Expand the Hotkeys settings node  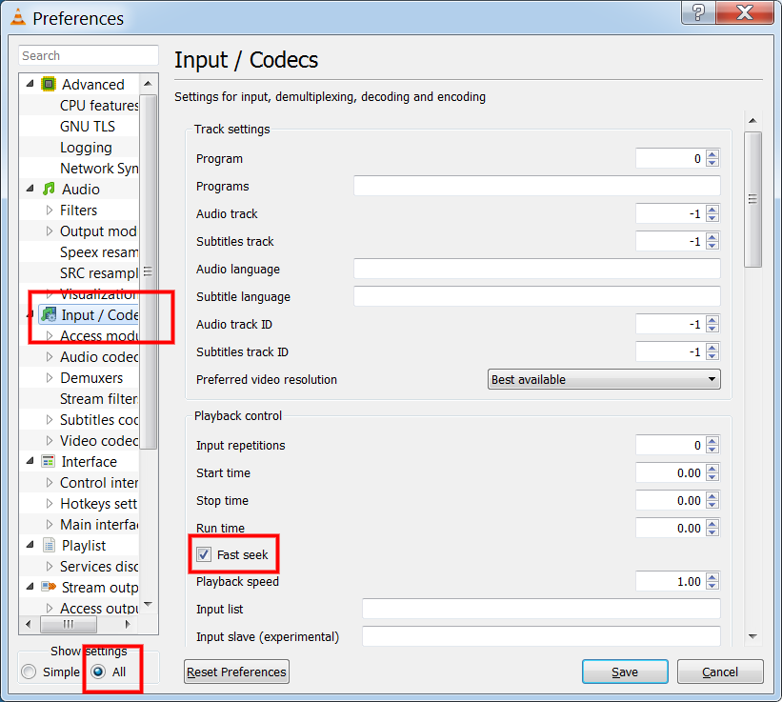click(49, 503)
